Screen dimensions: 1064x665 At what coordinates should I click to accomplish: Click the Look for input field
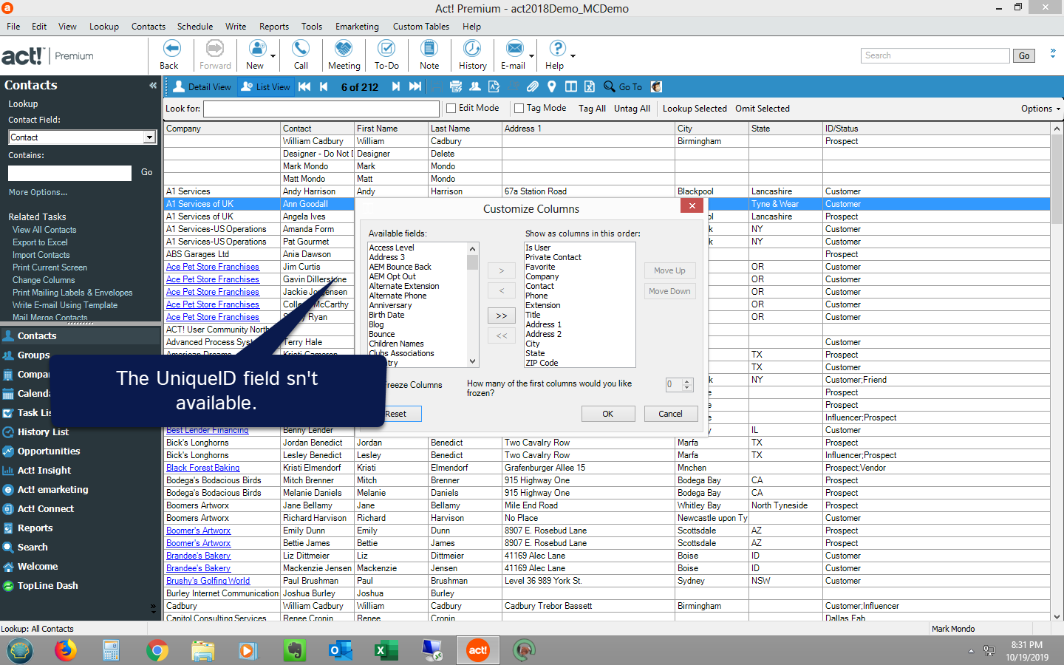(321, 109)
